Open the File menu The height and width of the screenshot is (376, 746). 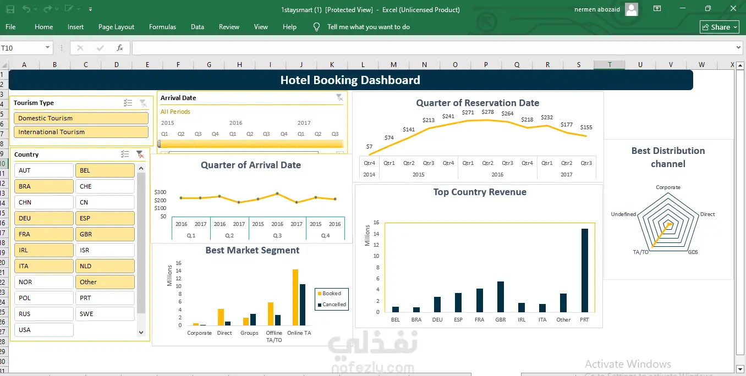click(x=10, y=27)
